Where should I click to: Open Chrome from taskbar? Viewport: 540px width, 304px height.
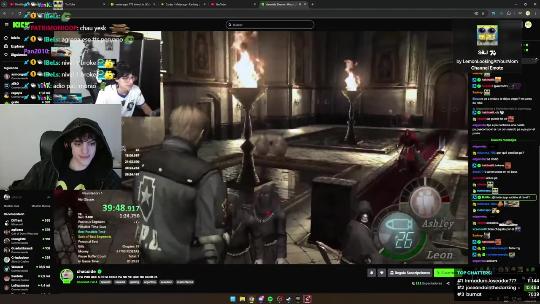251,299
